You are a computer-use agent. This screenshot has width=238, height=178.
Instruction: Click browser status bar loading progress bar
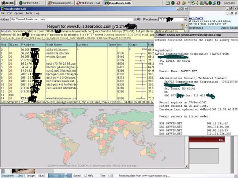pyautogui.click(x=60, y=176)
